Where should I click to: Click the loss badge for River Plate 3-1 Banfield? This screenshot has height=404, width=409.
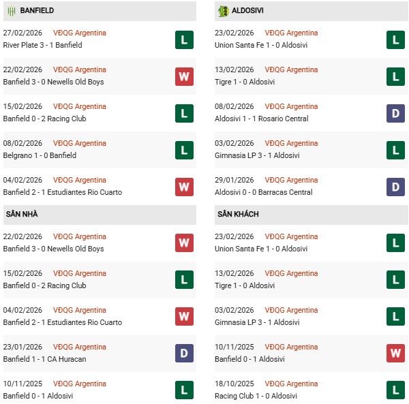point(184,40)
